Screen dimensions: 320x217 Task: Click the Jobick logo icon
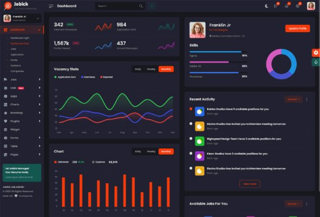(7, 6)
